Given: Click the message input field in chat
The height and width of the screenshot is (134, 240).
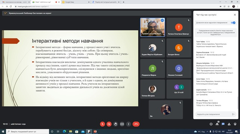Looking at the screenshot, I should coord(213,114).
